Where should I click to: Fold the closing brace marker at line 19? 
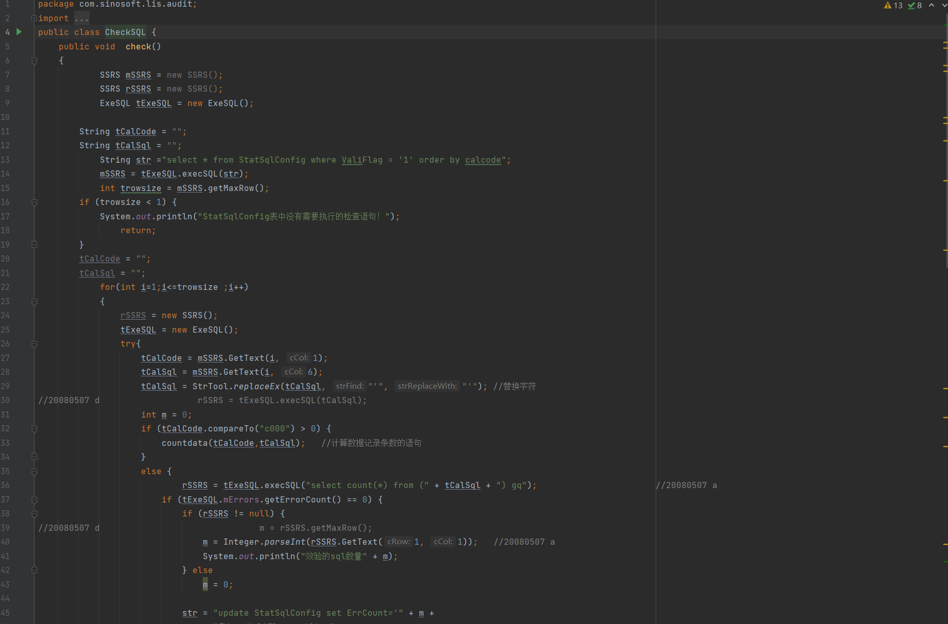[34, 245]
